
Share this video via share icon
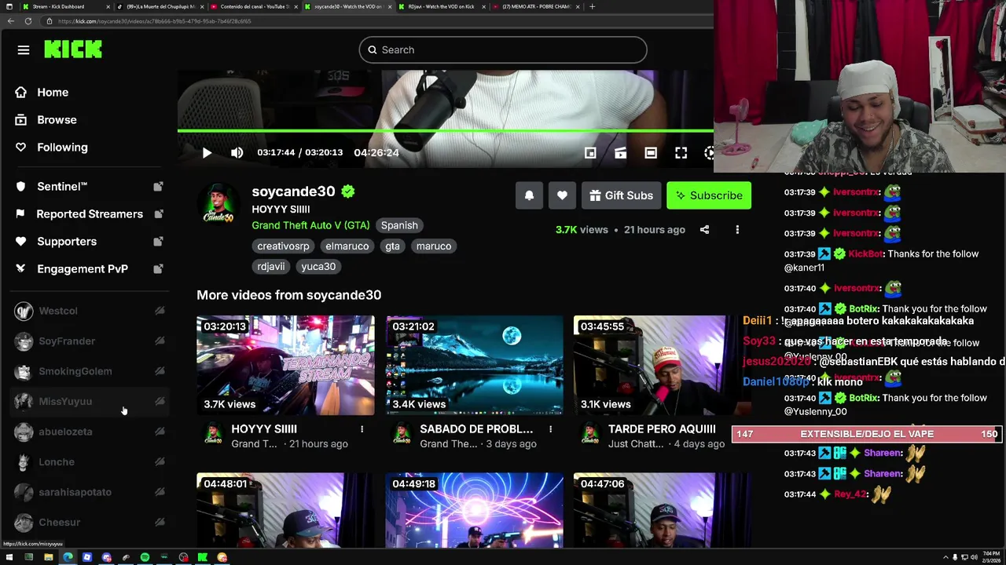coord(704,230)
